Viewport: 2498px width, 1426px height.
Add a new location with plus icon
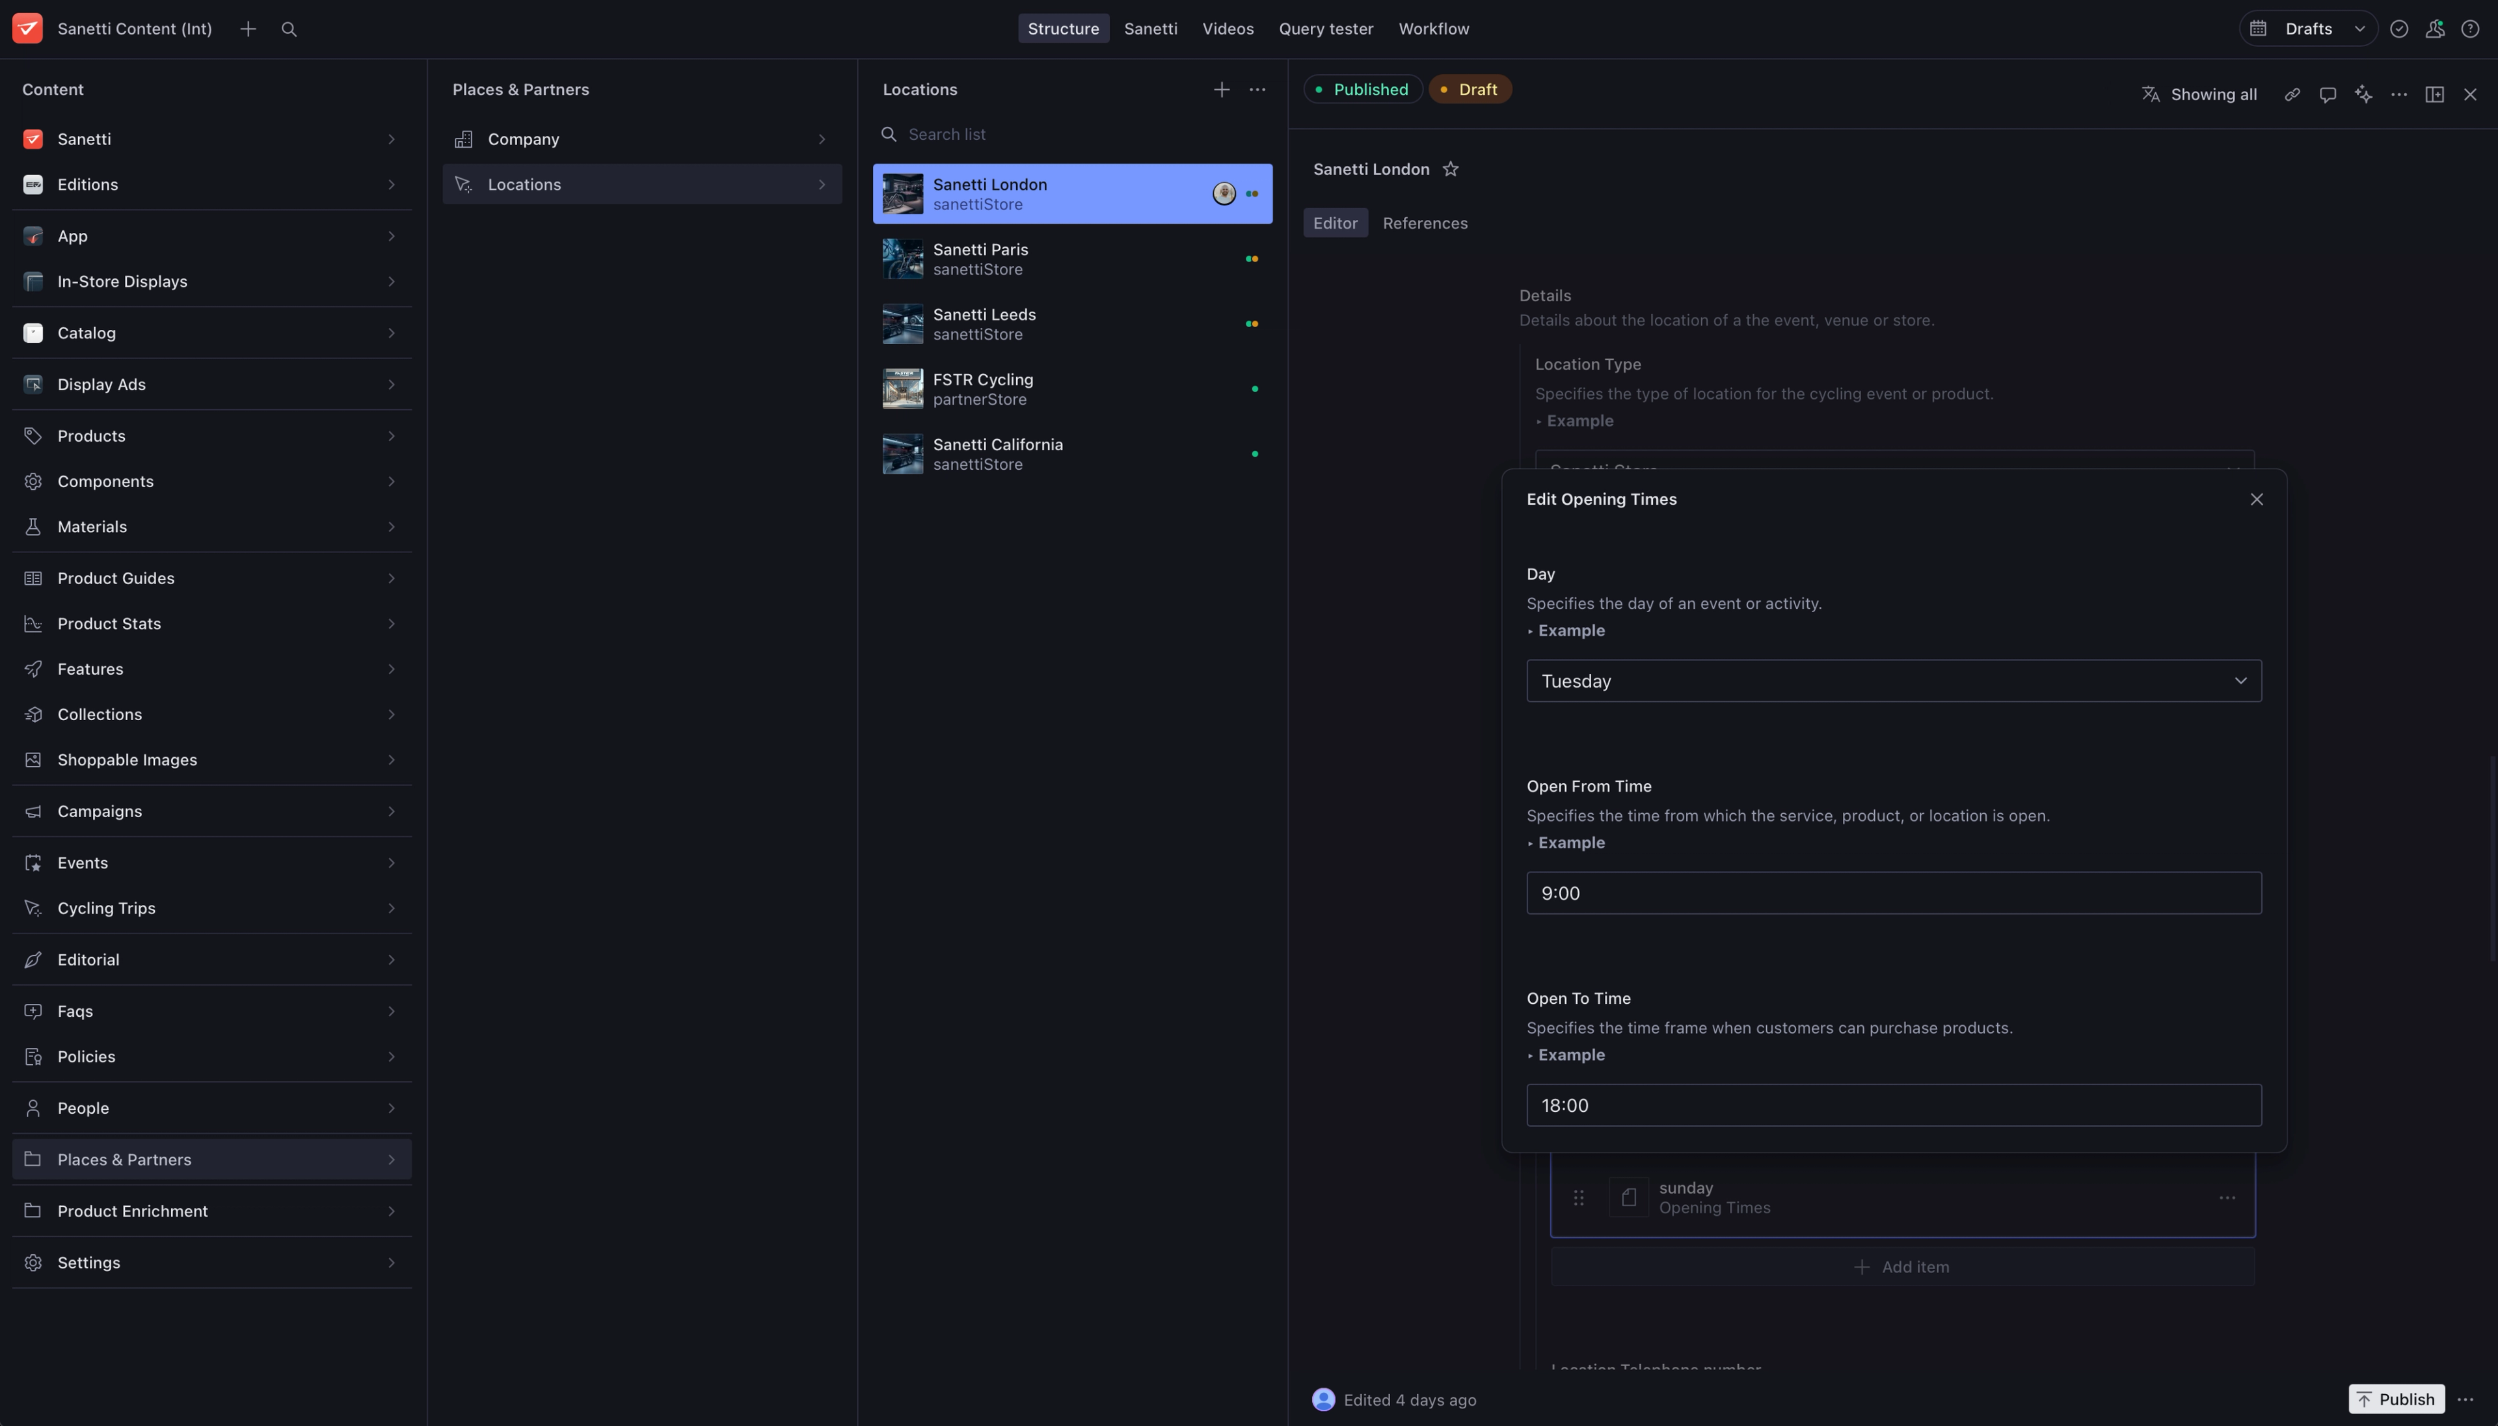(1221, 89)
